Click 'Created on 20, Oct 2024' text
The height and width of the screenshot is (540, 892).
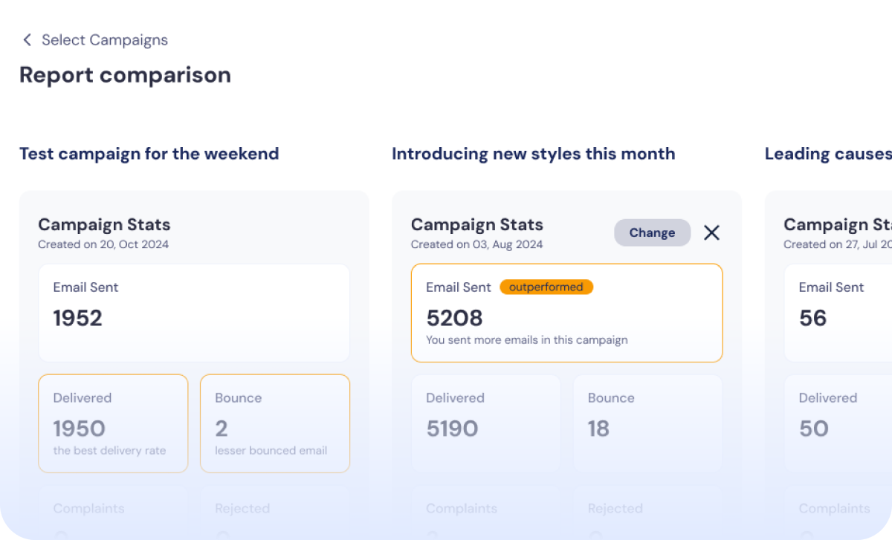coord(103,244)
